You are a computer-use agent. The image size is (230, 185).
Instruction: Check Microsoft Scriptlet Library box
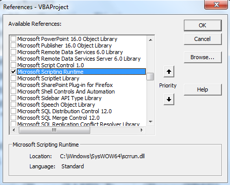[14, 78]
